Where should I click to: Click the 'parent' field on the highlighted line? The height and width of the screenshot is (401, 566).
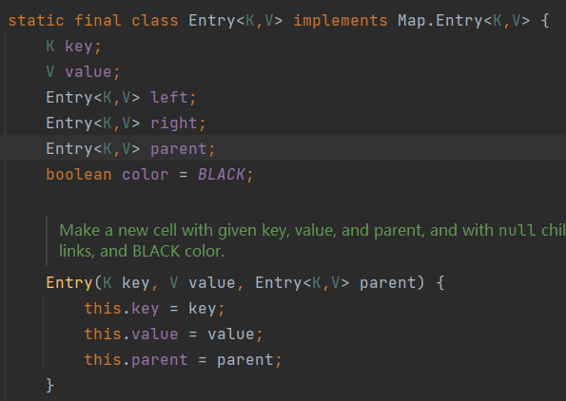click(178, 149)
